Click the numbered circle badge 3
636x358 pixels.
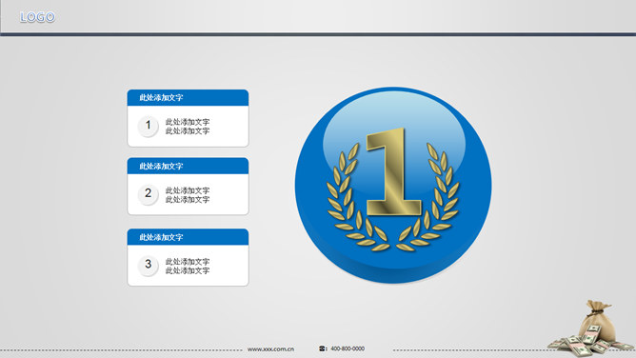point(148,265)
